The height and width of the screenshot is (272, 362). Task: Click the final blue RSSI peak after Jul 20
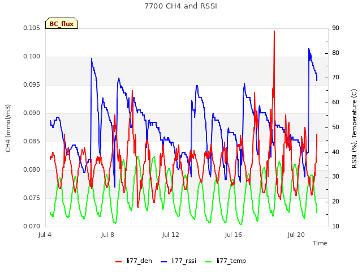point(309,49)
